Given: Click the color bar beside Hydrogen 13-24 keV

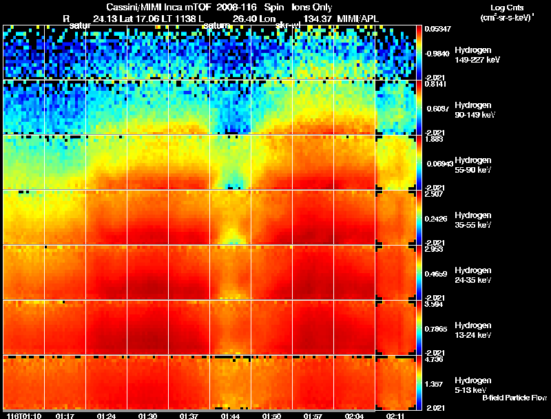Looking at the screenshot, I should click(419, 327).
